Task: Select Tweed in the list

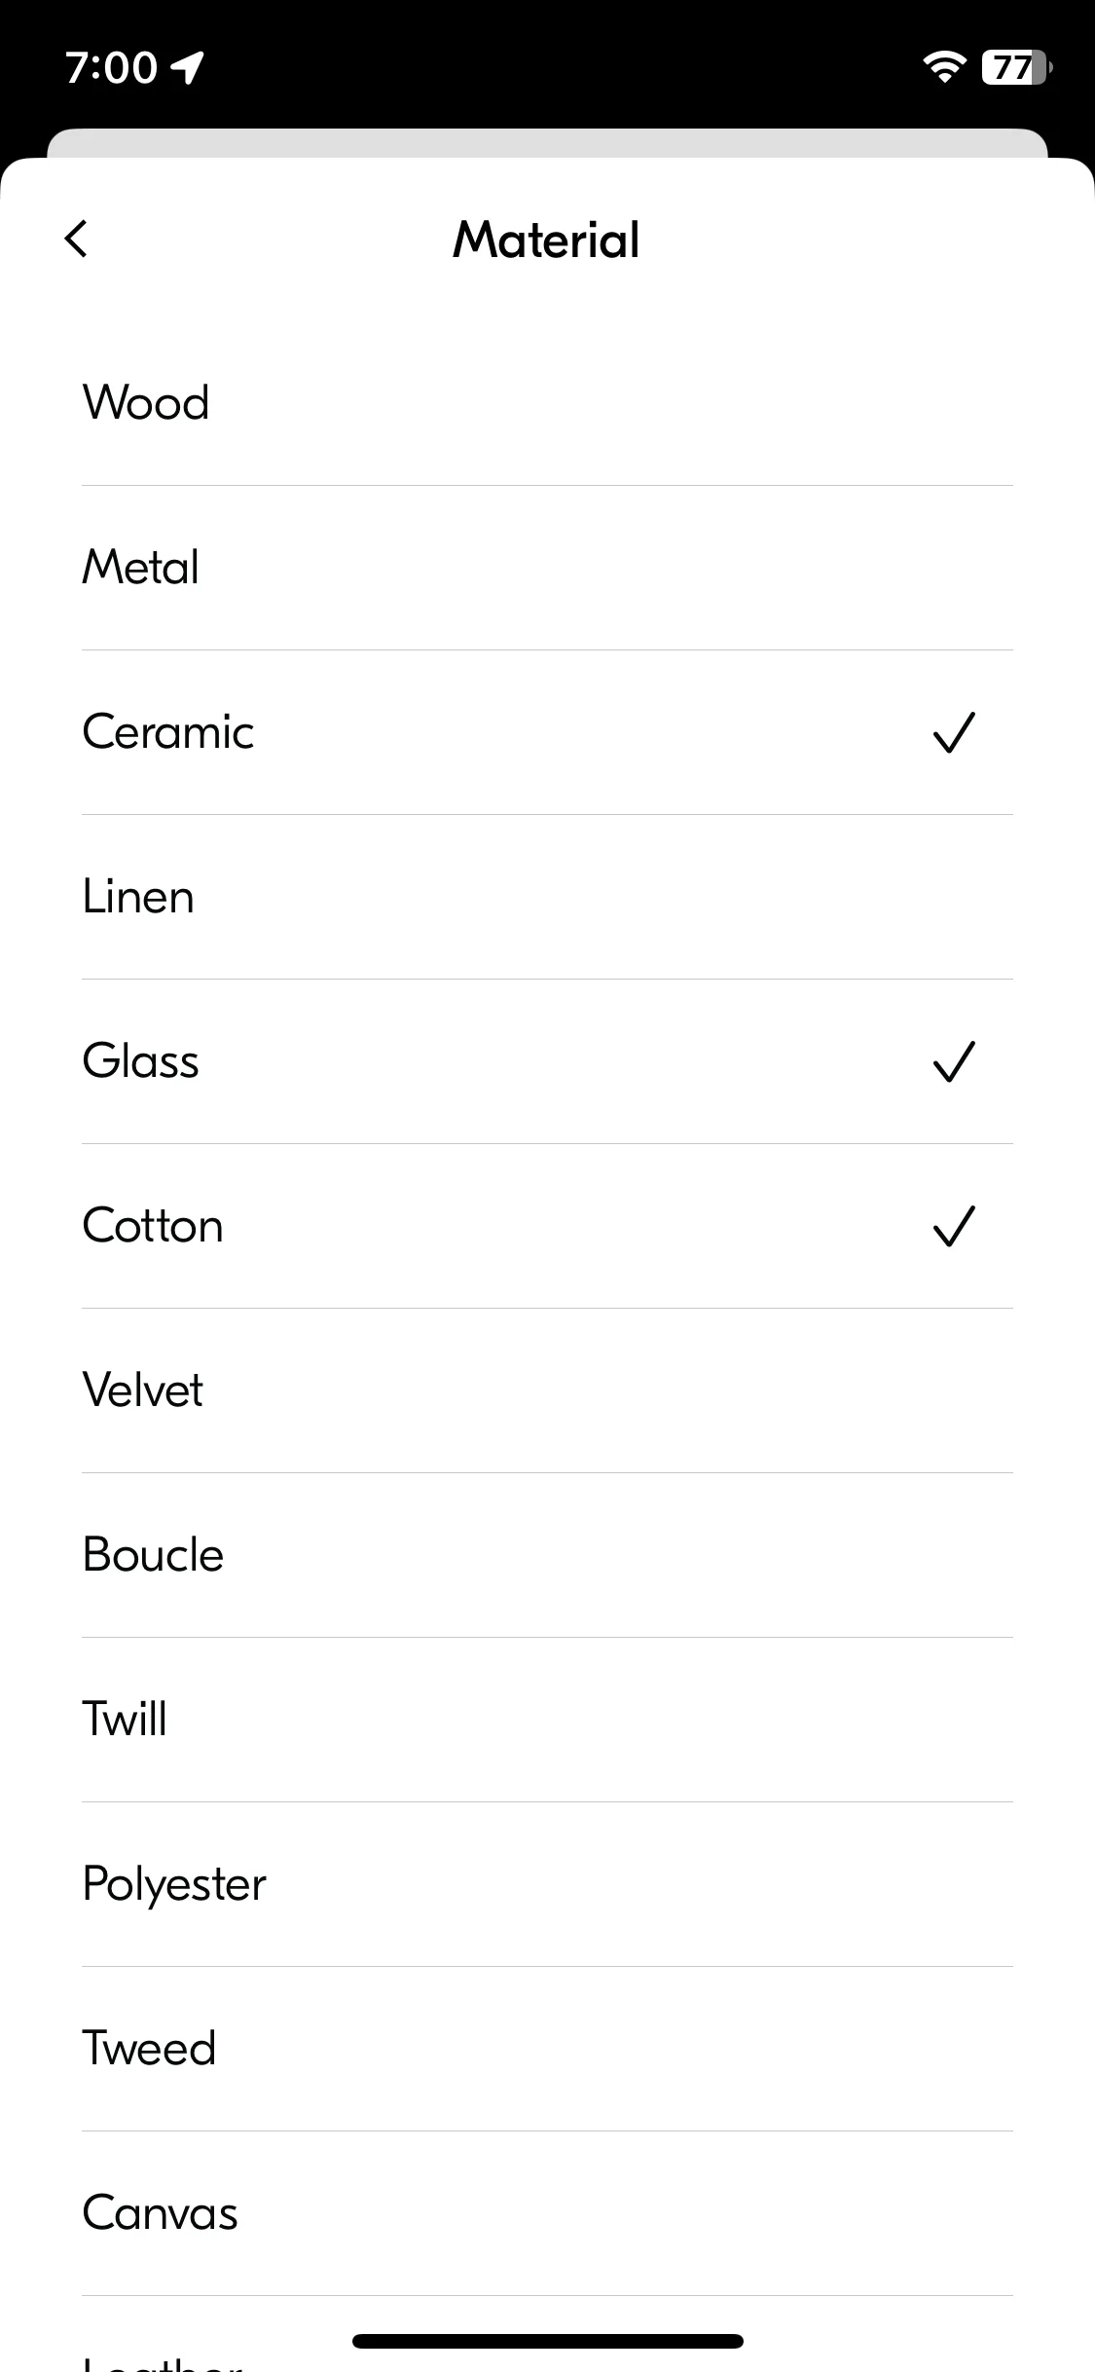Action: [547, 2049]
